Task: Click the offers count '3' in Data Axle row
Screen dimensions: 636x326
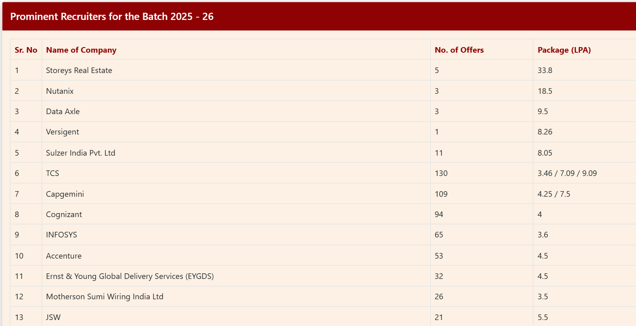Action: click(x=437, y=111)
